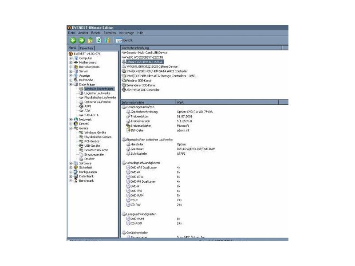Click the DirectX icon in the tree
The height and width of the screenshot is (266, 355).
[76, 124]
